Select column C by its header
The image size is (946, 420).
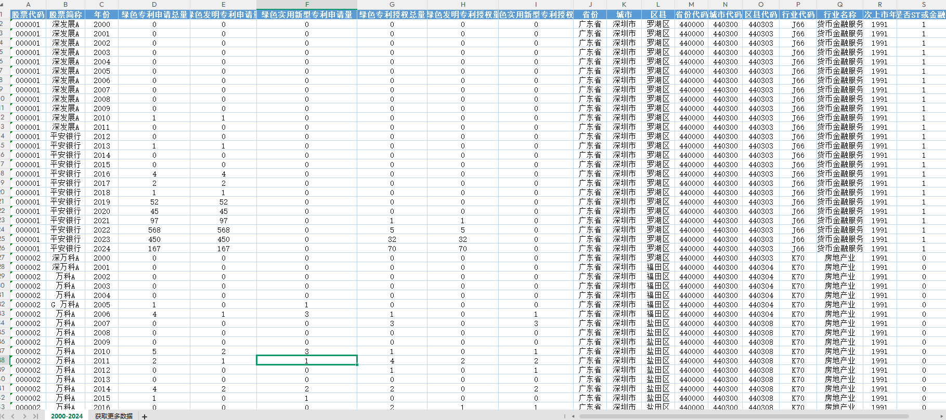pyautogui.click(x=102, y=5)
